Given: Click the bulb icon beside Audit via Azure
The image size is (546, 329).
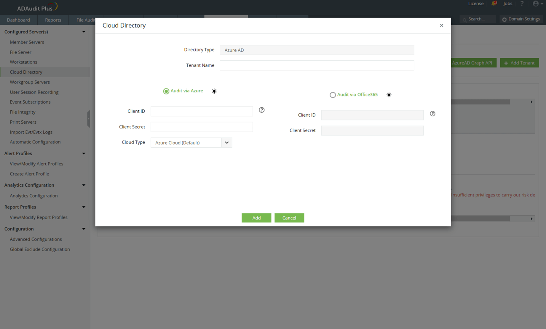Looking at the screenshot, I should [214, 91].
